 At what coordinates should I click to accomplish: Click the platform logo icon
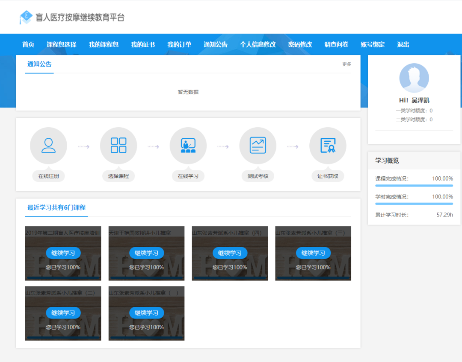click(x=26, y=18)
